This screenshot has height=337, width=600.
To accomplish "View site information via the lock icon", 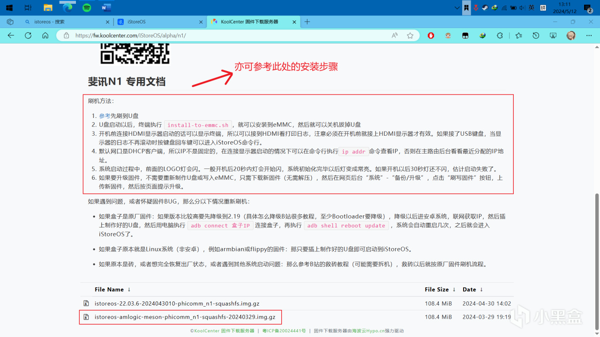I will (66, 36).
